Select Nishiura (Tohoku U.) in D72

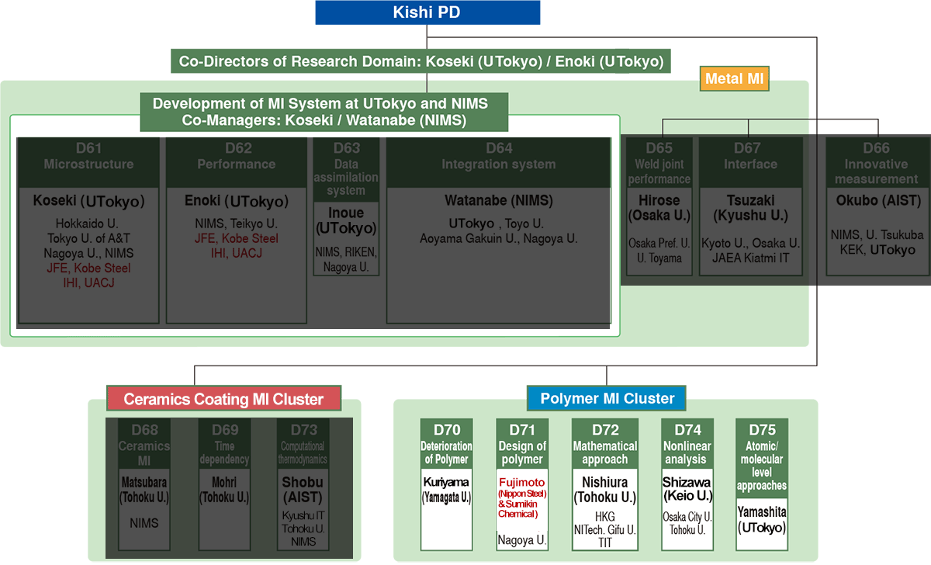[x=604, y=490]
